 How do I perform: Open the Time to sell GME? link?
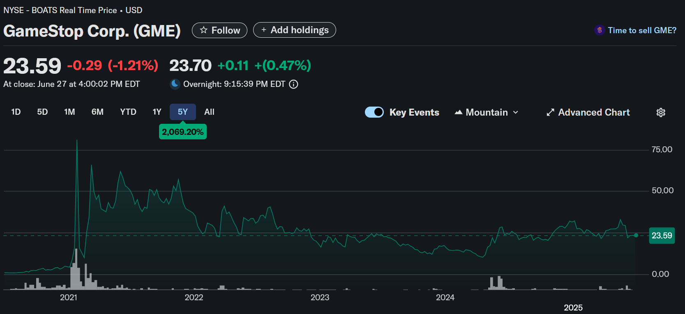pos(642,30)
